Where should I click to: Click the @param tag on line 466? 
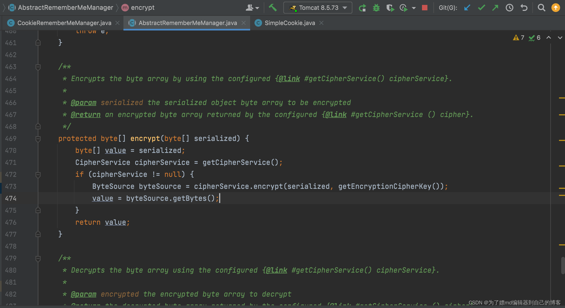83,103
